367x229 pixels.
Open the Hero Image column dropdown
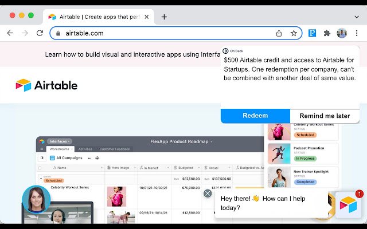tap(135, 168)
